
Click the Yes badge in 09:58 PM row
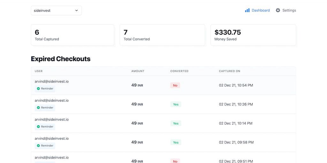point(176,142)
